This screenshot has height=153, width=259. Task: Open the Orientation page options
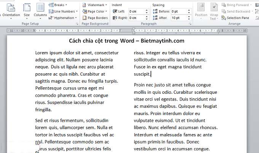11,11
